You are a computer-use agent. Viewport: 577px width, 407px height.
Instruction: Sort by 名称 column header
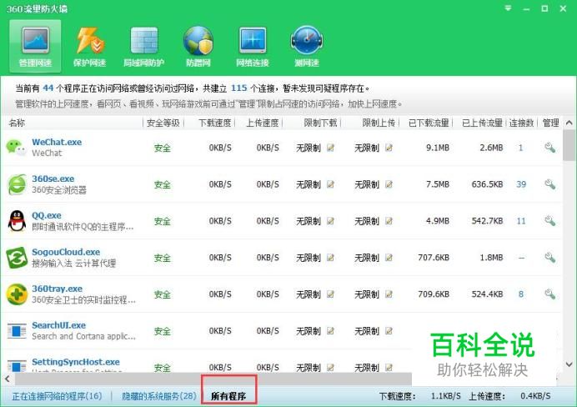pyautogui.click(x=17, y=123)
